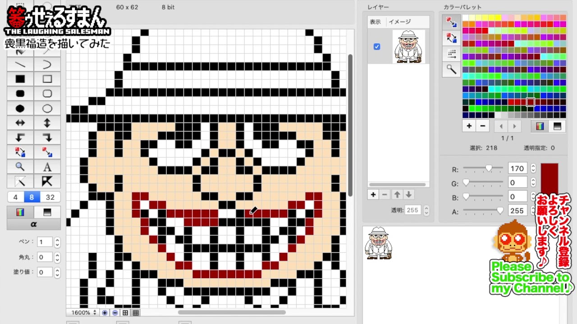
Task: Set bit depth to 8
Action: click(32, 197)
